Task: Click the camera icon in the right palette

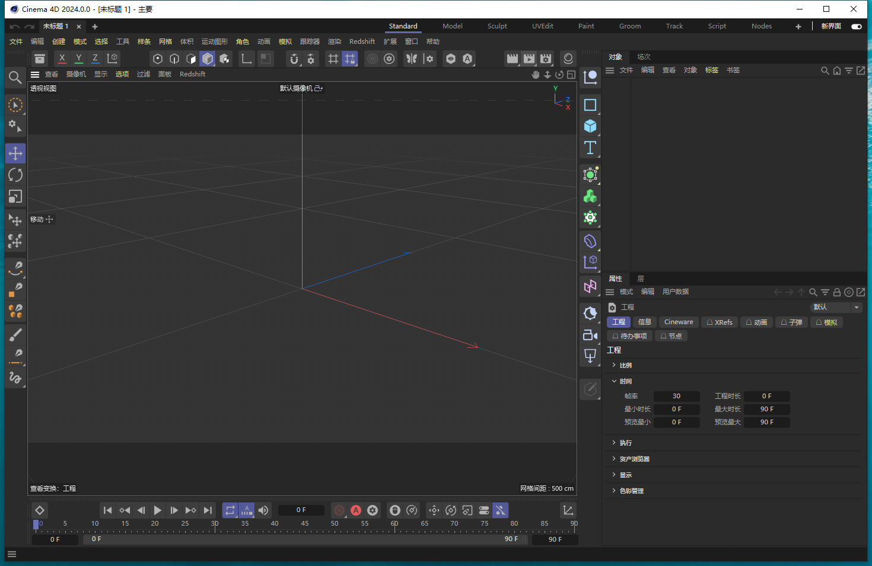Action: [x=590, y=335]
